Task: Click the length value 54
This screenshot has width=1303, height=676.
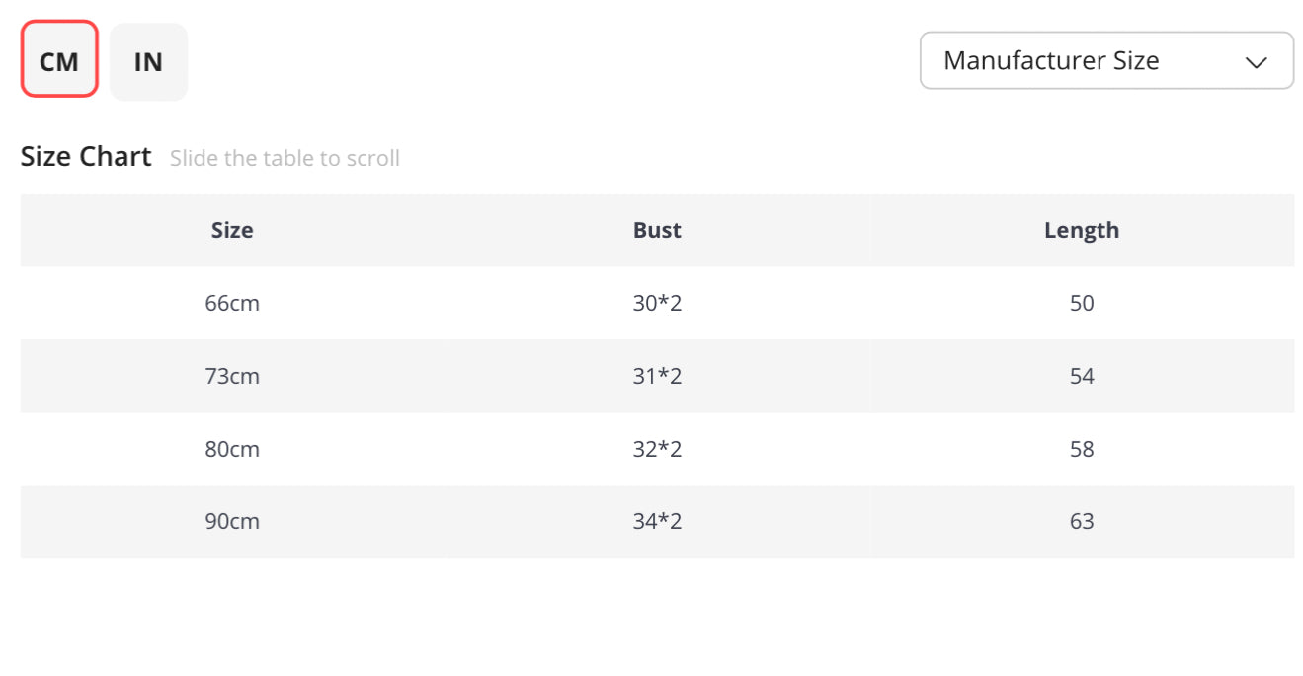Action: (x=1082, y=376)
